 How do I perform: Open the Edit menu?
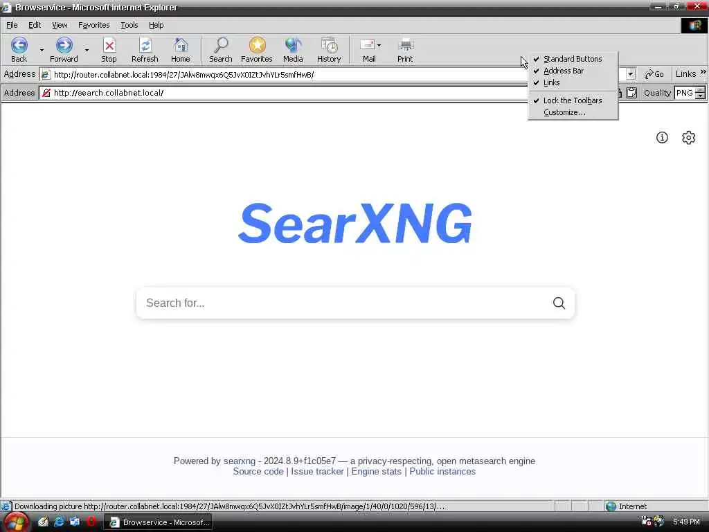pyautogui.click(x=35, y=26)
